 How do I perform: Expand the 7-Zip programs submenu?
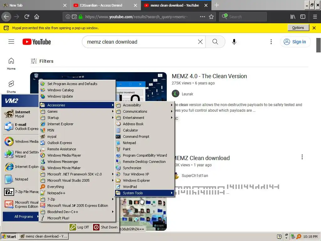click(x=77, y=199)
